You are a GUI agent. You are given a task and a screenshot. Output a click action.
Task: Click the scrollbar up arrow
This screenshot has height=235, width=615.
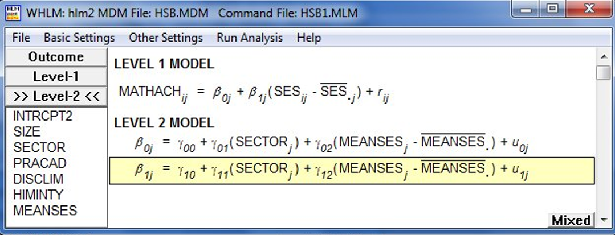605,57
